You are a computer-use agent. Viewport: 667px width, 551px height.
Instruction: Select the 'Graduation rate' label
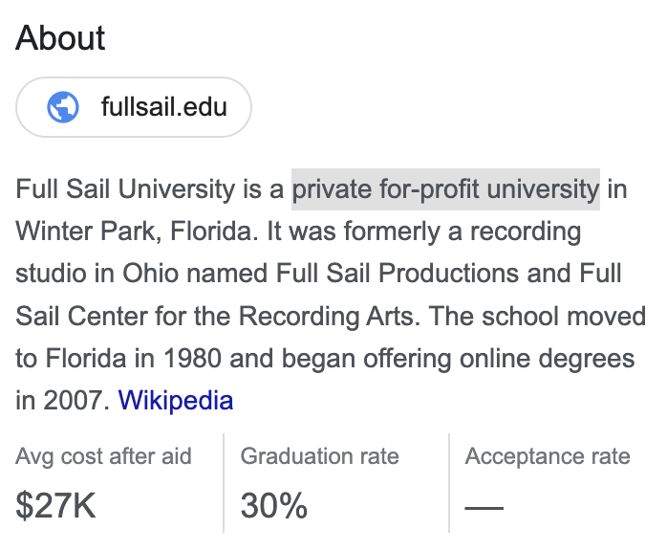tap(319, 456)
